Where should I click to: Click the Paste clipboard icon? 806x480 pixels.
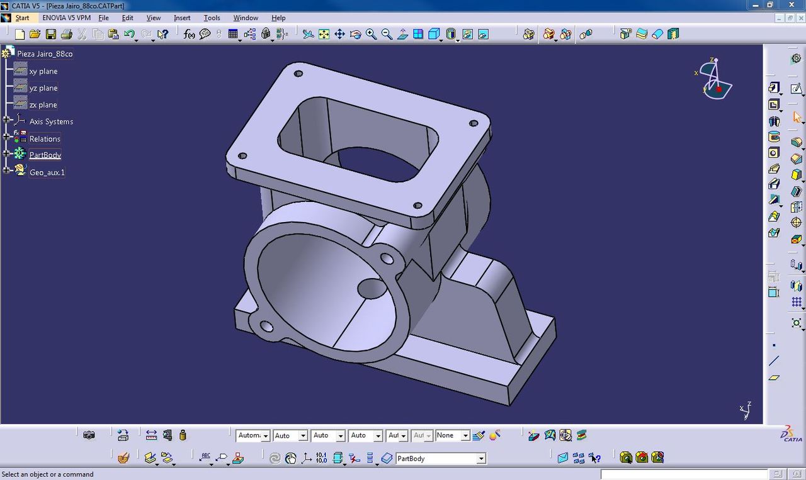point(113,34)
